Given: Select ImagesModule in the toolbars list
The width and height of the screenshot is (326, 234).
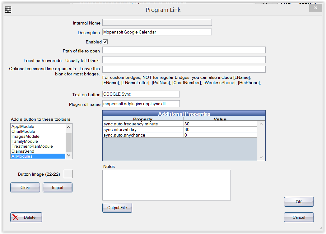Looking at the screenshot, I should pyautogui.click(x=38, y=136).
